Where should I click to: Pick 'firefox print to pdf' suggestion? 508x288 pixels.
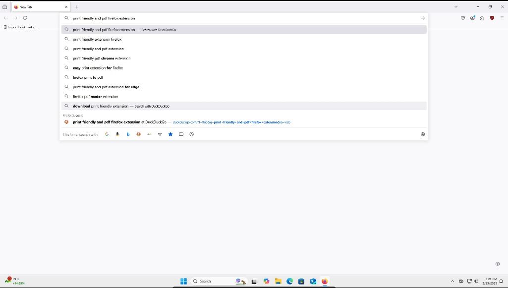point(244,77)
